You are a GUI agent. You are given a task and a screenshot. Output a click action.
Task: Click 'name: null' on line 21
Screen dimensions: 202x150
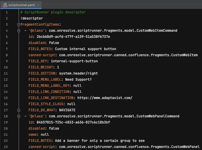(x=39, y=135)
